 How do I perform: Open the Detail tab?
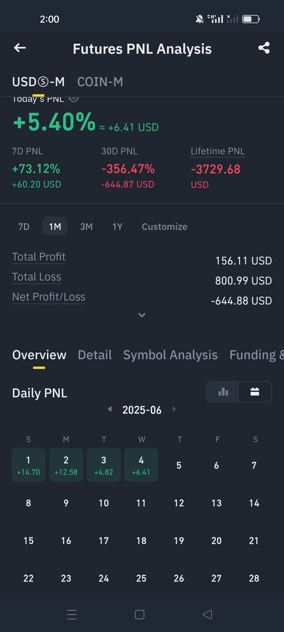point(95,355)
